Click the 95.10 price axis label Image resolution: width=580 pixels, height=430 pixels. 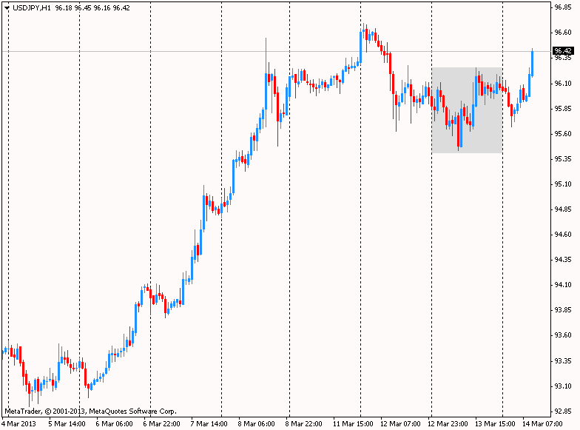click(x=562, y=184)
